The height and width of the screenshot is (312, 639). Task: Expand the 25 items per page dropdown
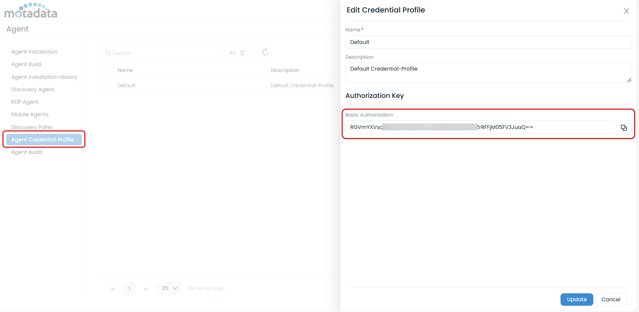169,288
